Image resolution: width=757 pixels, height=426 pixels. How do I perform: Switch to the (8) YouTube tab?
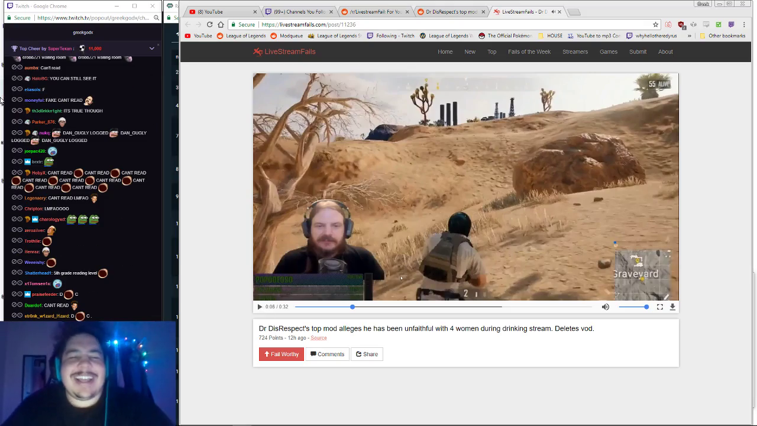tap(222, 12)
